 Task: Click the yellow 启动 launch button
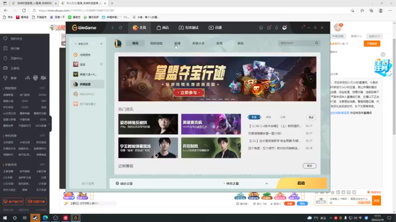pyautogui.click(x=301, y=183)
